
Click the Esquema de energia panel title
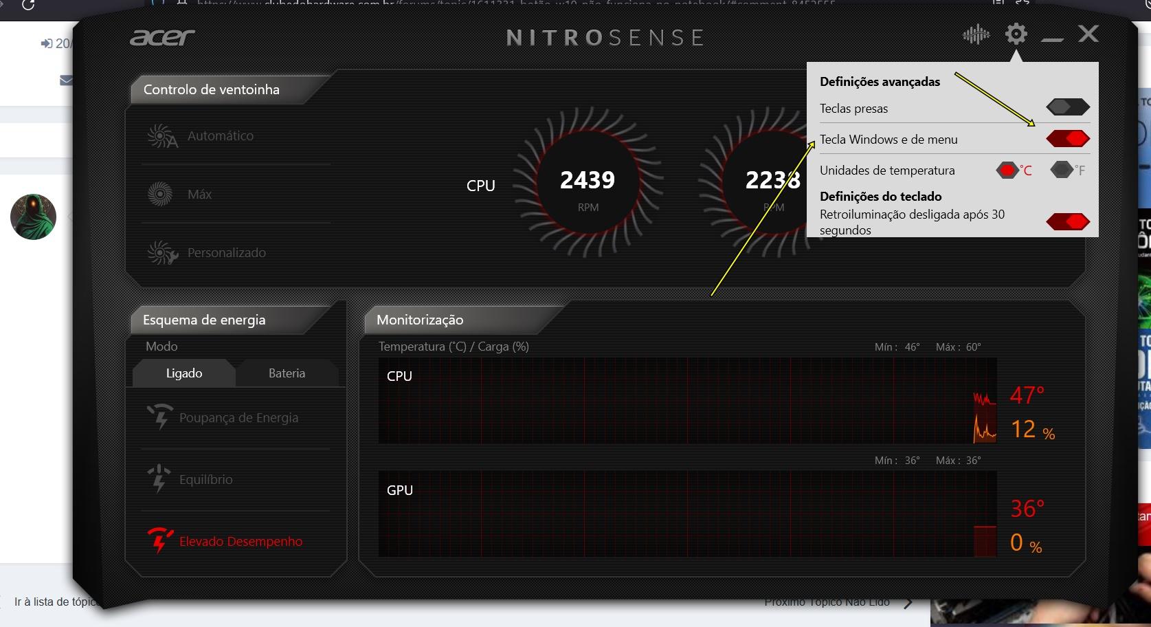click(x=204, y=320)
